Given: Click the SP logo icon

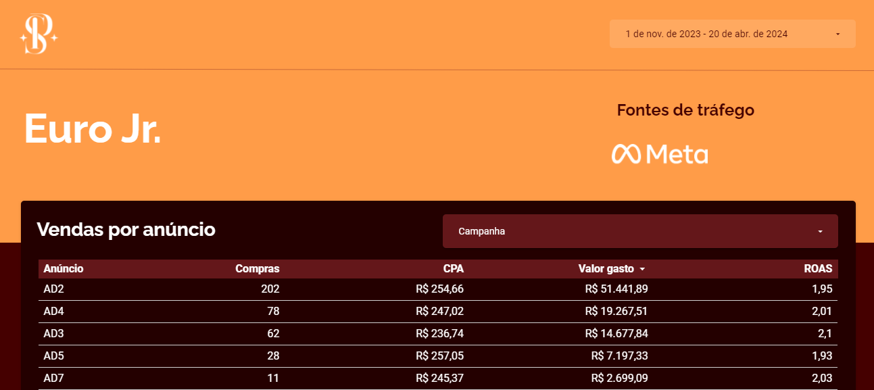Looking at the screenshot, I should (39, 34).
